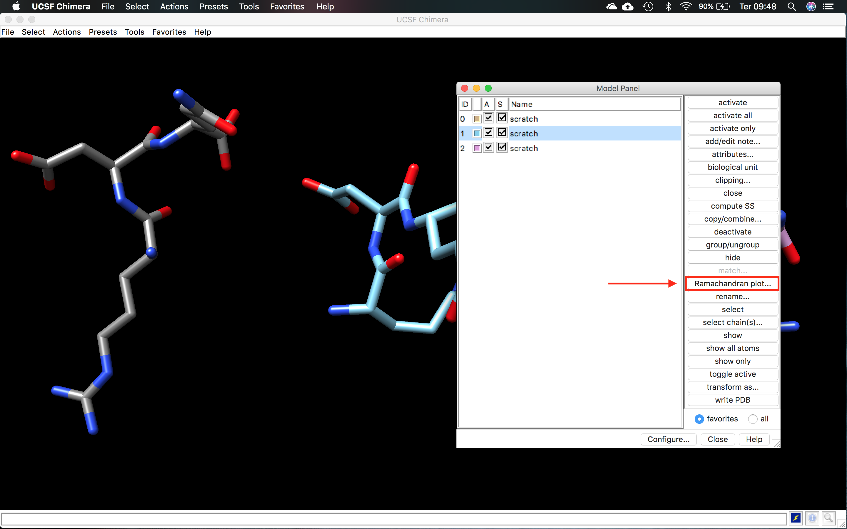Toggle the Shown checkbox for model 2
The image size is (847, 529).
[502, 147]
